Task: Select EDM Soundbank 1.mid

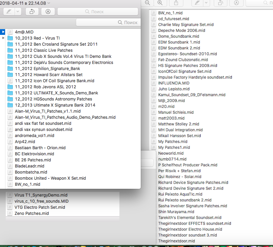Action: (179, 42)
